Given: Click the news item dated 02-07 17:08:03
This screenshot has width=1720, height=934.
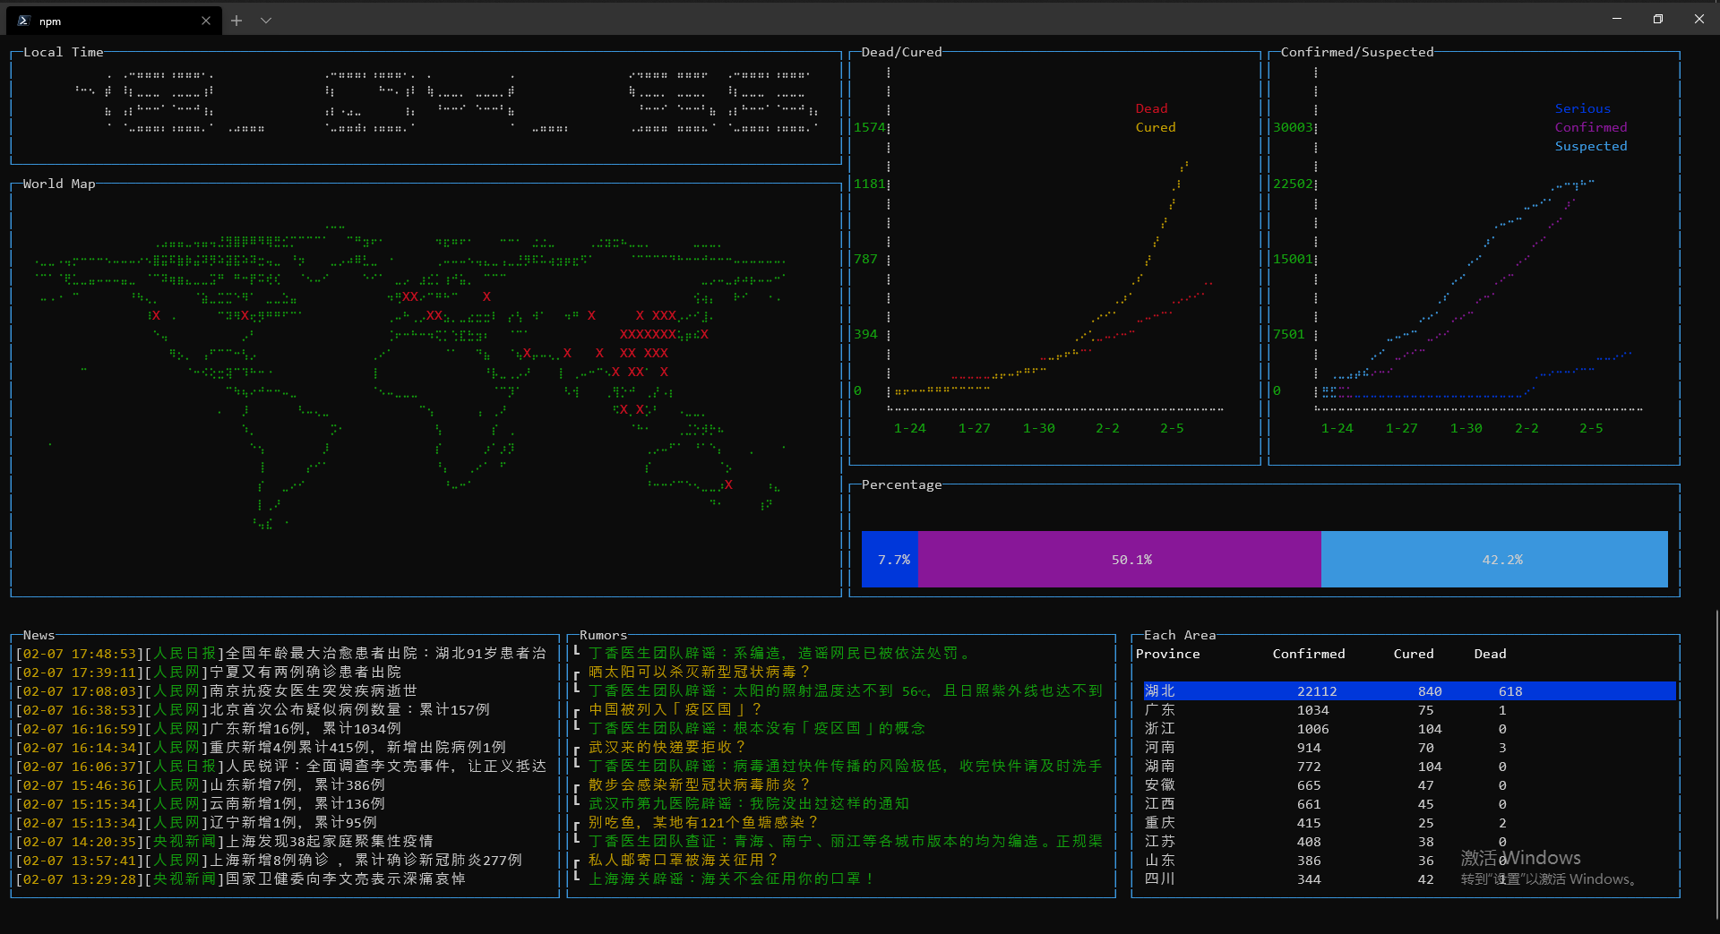Looking at the screenshot, I should pyautogui.click(x=217, y=691).
